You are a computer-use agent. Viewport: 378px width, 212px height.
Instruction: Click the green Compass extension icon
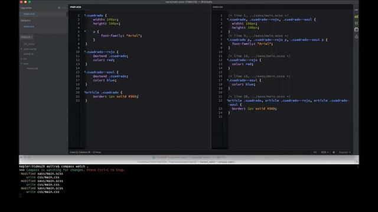(x=356, y=16)
